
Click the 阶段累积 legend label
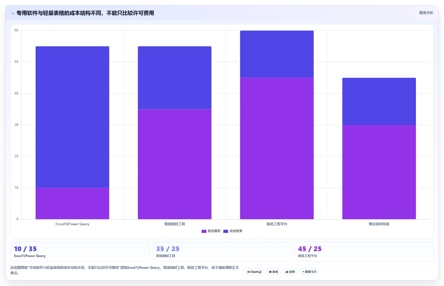tap(214, 231)
